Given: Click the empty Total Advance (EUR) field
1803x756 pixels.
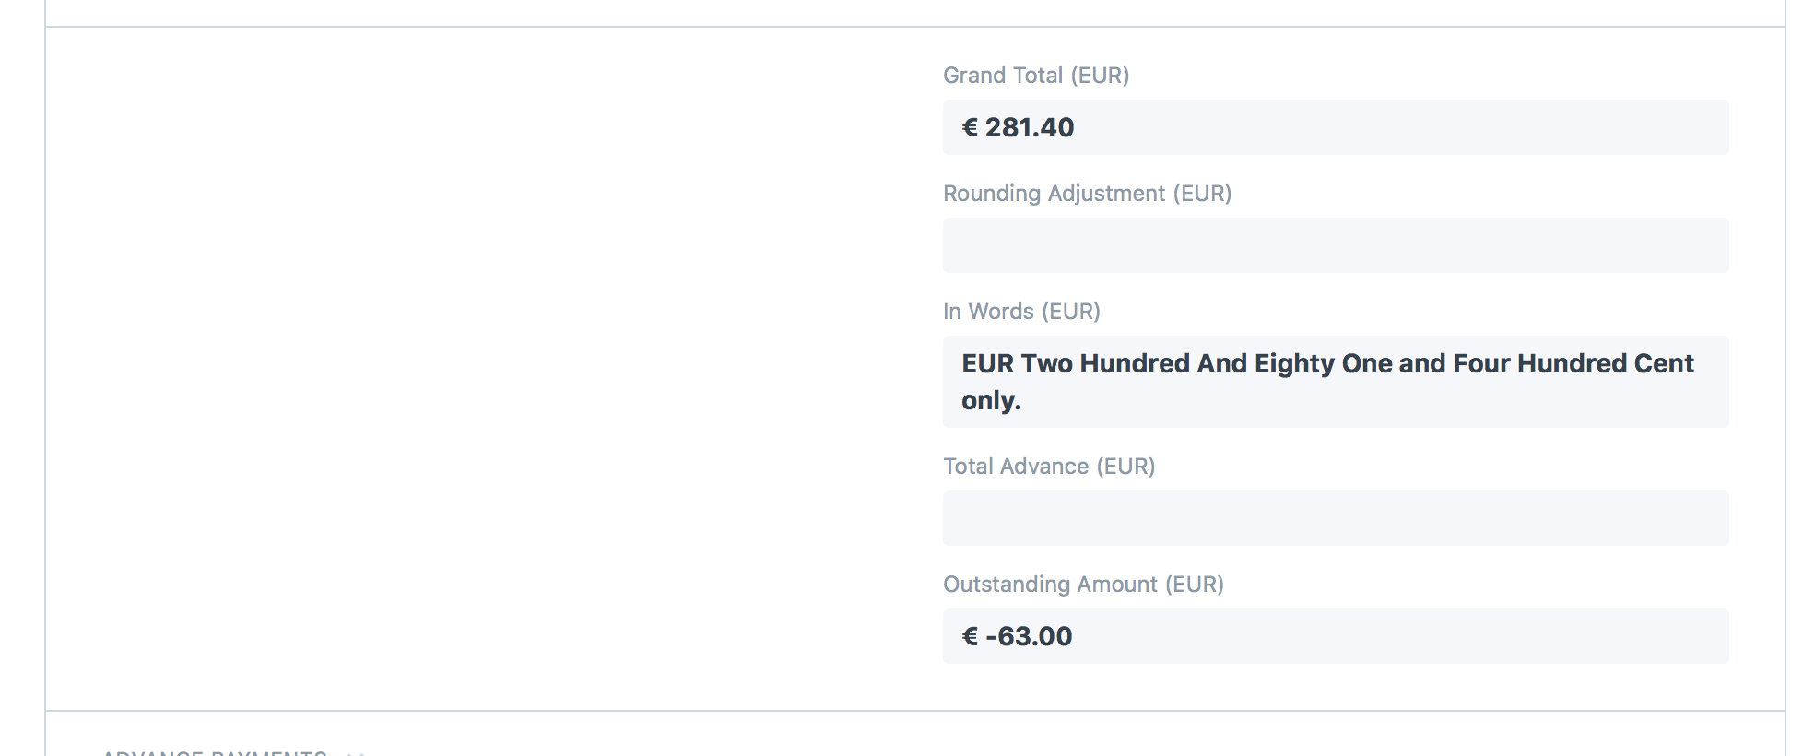Looking at the screenshot, I should coord(1336,518).
